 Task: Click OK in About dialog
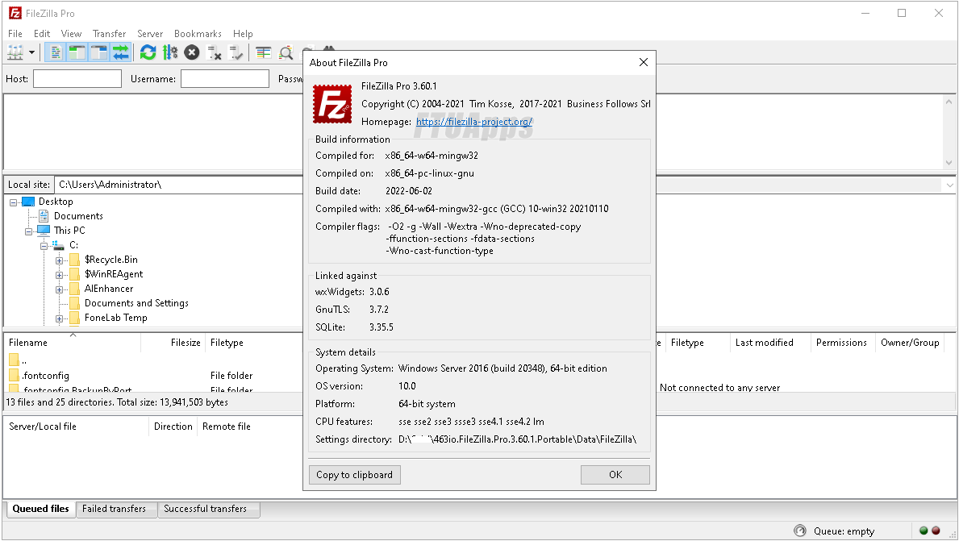(615, 475)
